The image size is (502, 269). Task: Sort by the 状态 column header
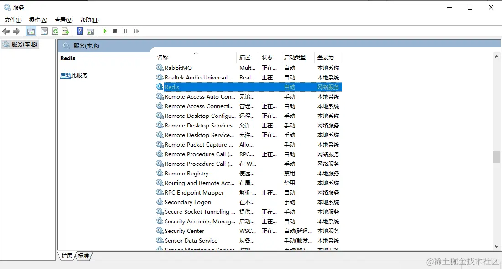(270, 58)
